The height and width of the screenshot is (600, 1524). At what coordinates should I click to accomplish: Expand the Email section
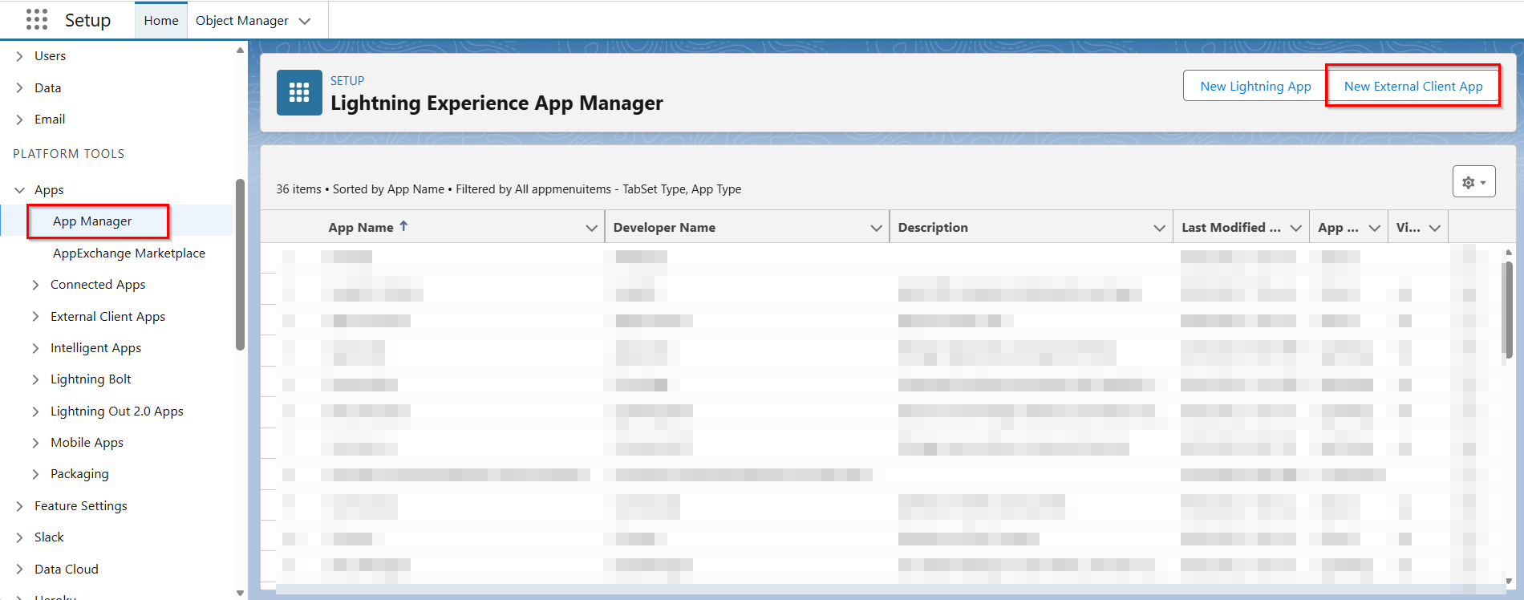click(20, 120)
